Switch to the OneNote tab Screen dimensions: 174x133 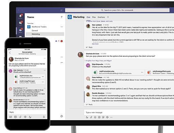tap(101, 17)
